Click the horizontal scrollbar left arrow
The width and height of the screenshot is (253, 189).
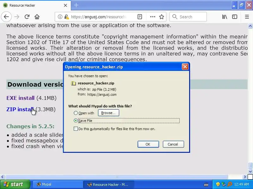2,177
